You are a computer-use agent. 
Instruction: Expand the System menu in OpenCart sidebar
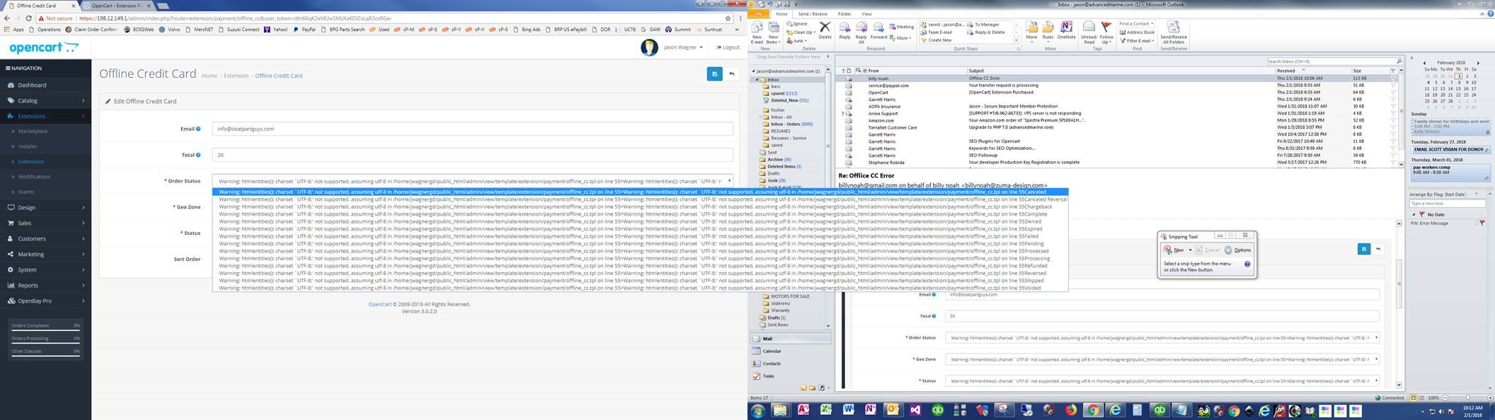tap(46, 269)
